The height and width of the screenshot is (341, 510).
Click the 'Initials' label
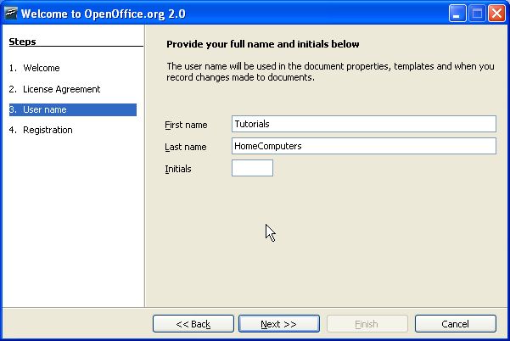178,169
